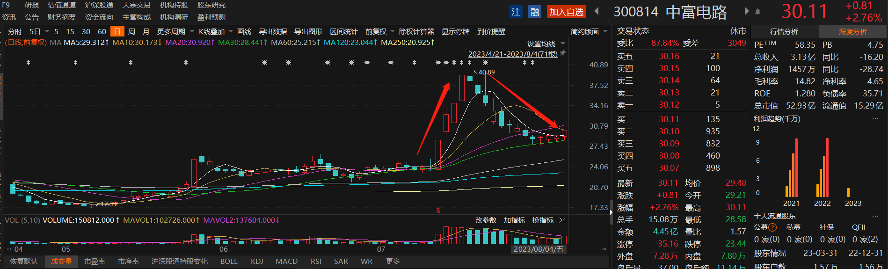Screen dimensions: 888x269
Task: Click the pin icon beside date range
Action: click(x=563, y=53)
